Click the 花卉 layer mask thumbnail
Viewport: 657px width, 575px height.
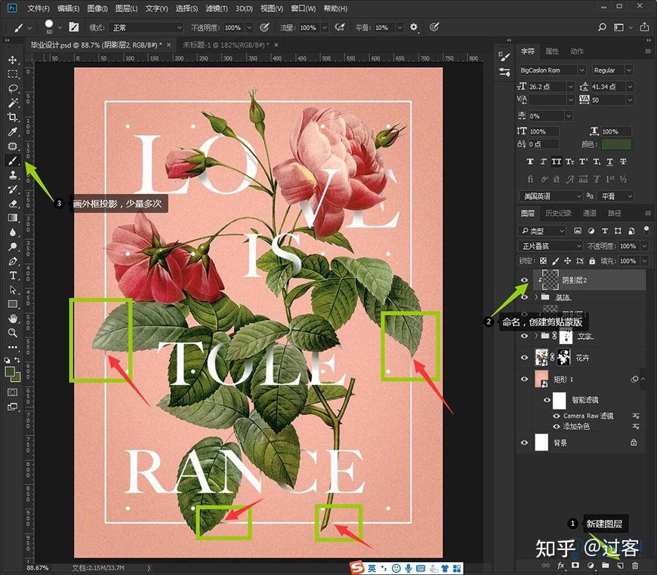[563, 358]
